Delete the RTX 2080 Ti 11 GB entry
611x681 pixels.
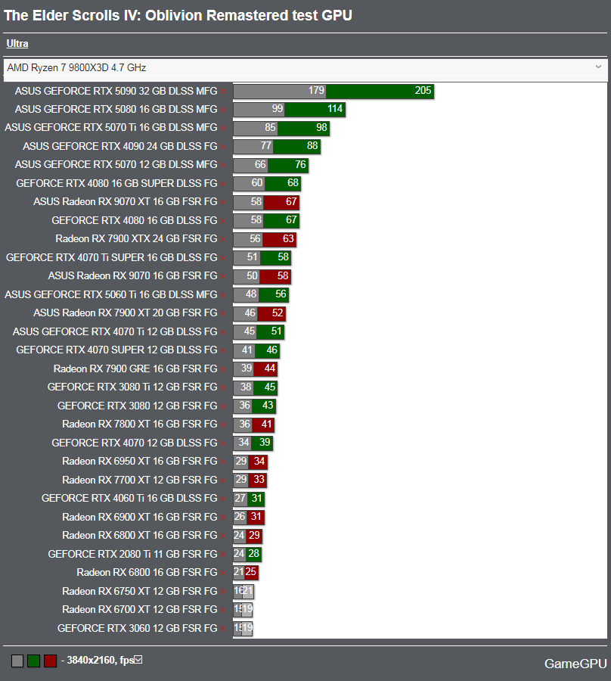(223, 555)
